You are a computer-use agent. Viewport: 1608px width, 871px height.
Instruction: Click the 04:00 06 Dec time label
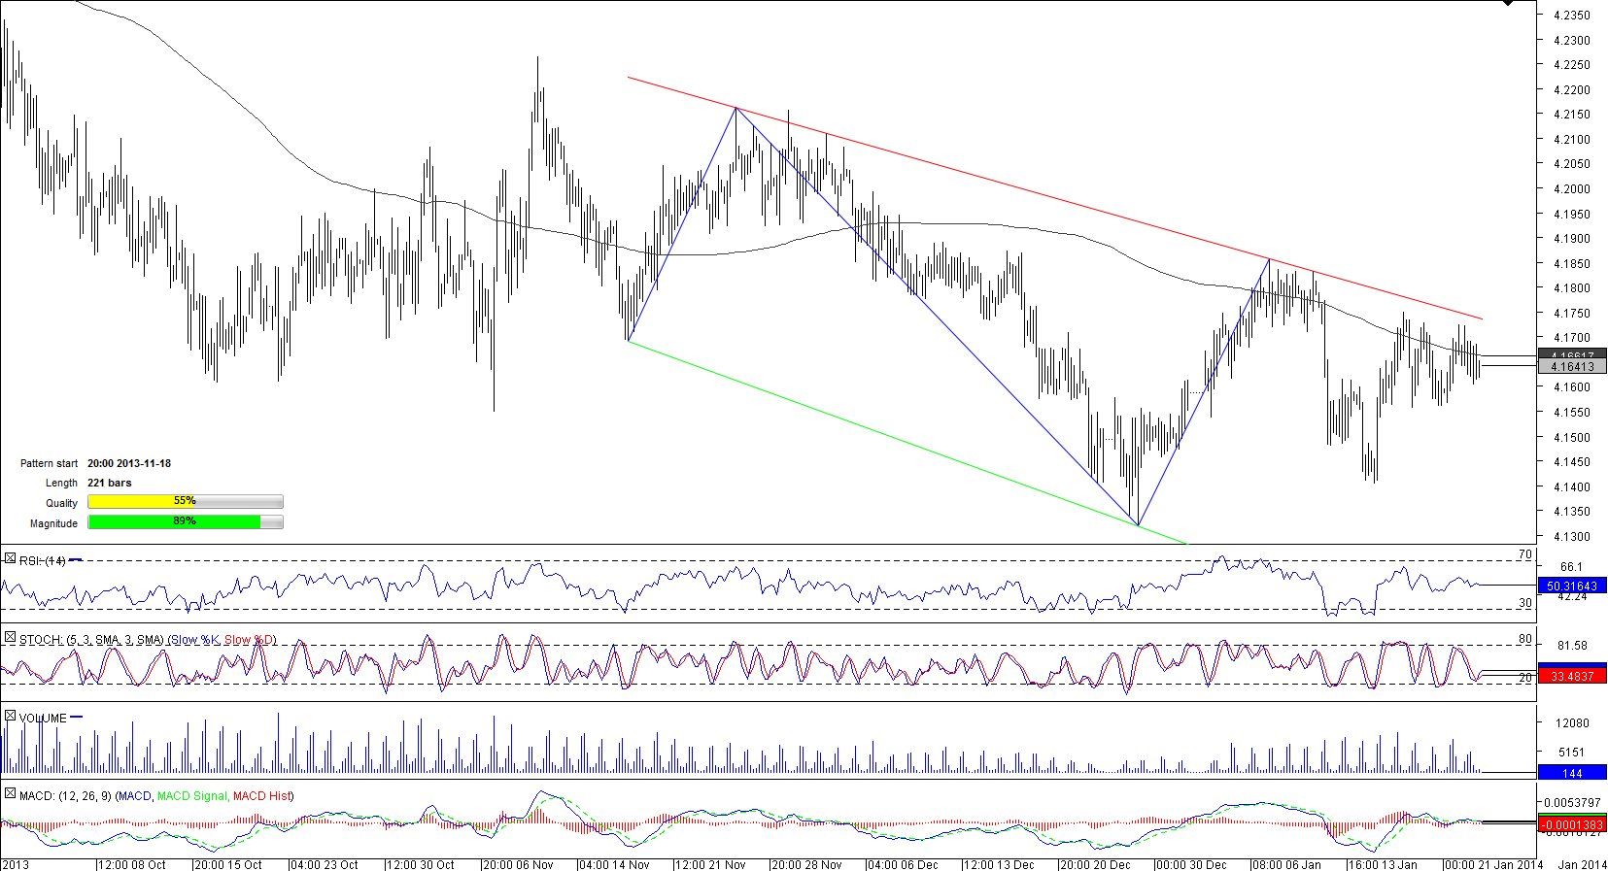(x=903, y=864)
